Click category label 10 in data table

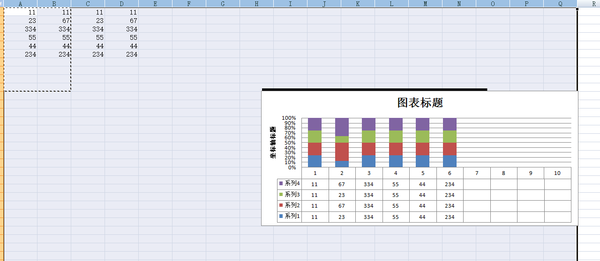(557, 173)
